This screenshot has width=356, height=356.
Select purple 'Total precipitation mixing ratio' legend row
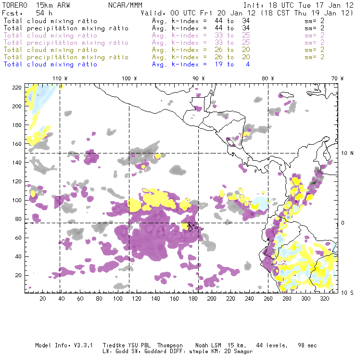[x=164, y=43]
